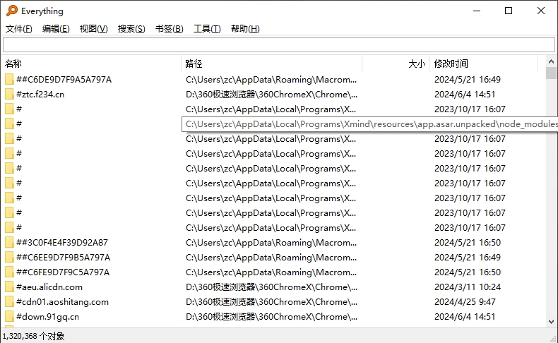Click the path of #aeu.alicdn.com row
Image resolution: width=558 pixels, height=343 pixels.
click(x=271, y=287)
